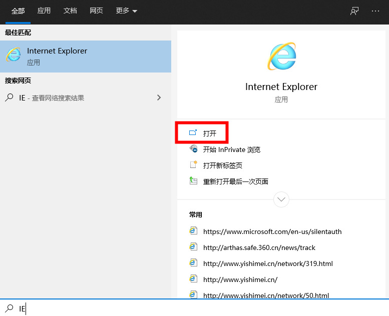Click the IE page icon beside arthas.safe.360.cn
The height and width of the screenshot is (316, 389).
(193, 247)
